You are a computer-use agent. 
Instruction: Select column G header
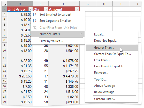(88, 4)
